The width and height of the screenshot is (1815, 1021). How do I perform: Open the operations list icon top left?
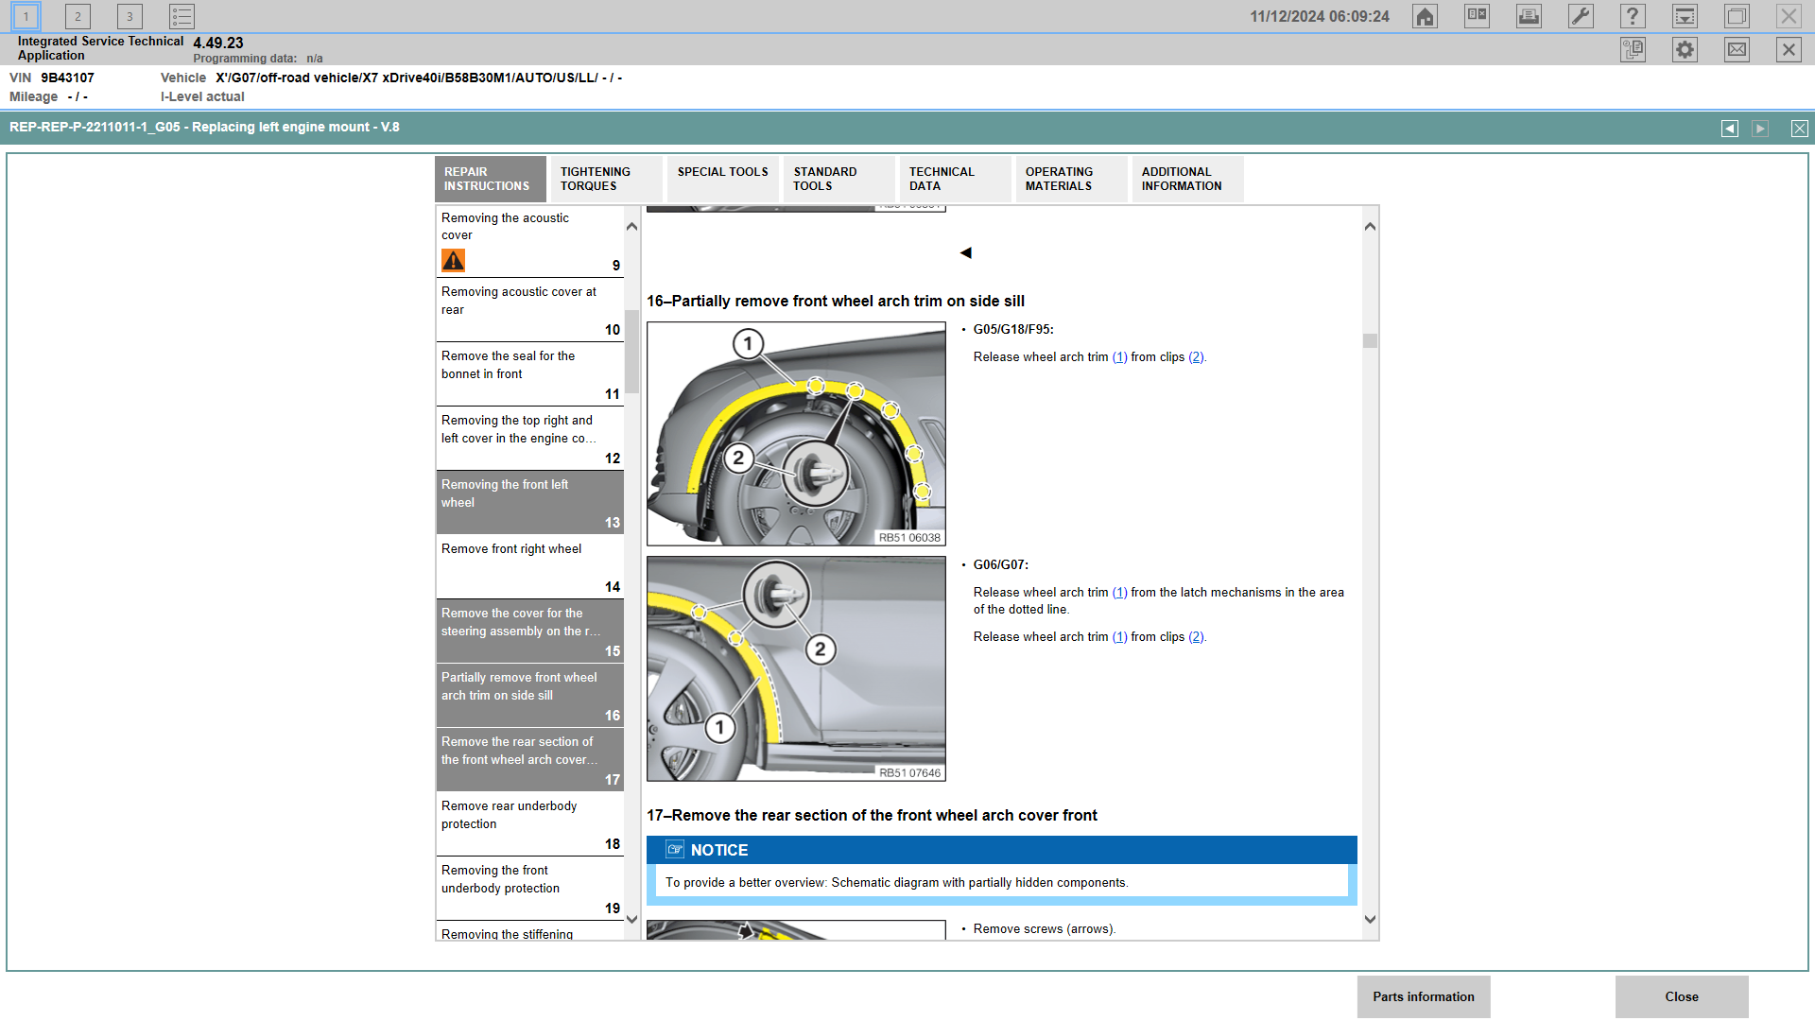(x=181, y=16)
